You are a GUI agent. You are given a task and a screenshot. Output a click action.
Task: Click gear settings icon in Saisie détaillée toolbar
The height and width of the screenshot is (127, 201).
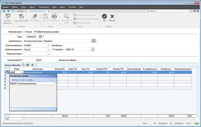[x=32, y=65]
